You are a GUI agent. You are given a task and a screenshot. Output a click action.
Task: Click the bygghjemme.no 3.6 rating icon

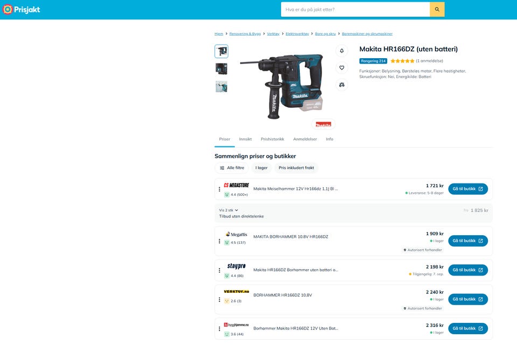pos(227,334)
